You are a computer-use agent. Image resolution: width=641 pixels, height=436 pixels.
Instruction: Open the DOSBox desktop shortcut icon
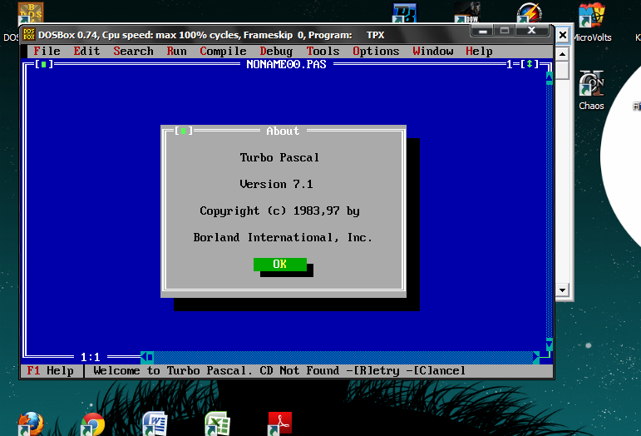[31, 13]
